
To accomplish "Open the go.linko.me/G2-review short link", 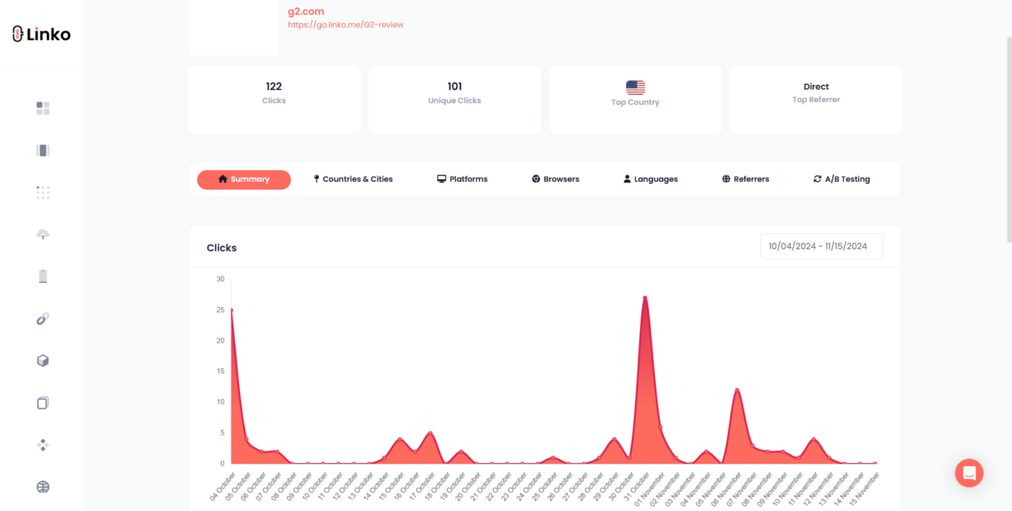I will (345, 25).
